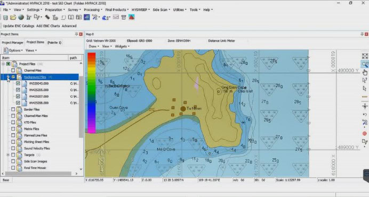The image size is (369, 197).
Task: Click the north compass orientation icon
Action: [x=365, y=106]
